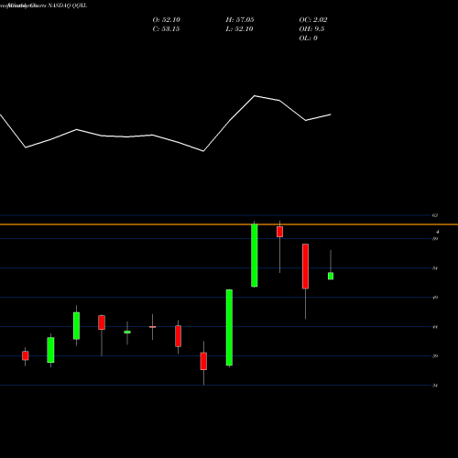Click the latest small green candle near 54

(331, 276)
